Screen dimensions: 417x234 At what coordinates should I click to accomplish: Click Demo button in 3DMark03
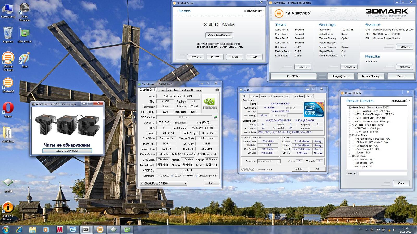401,76
